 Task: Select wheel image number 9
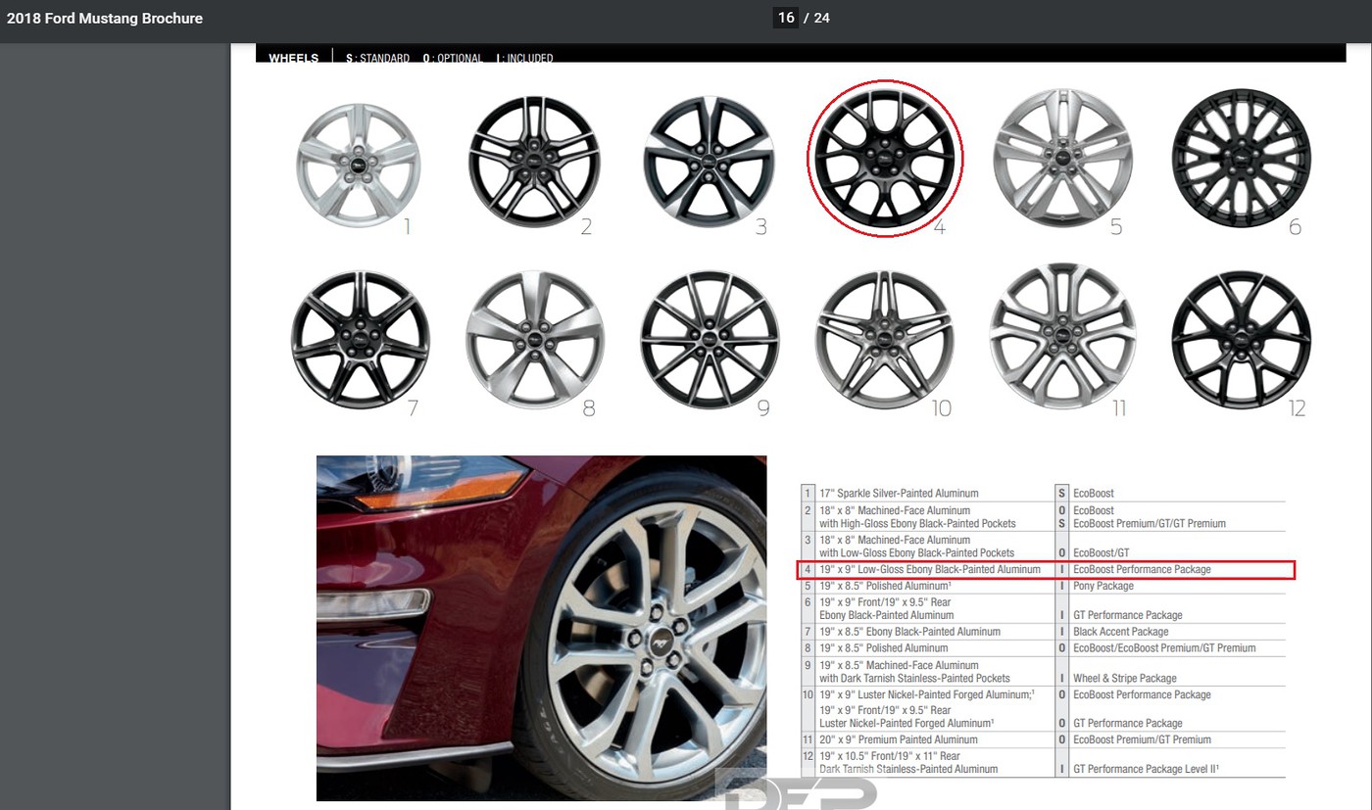[x=710, y=339]
